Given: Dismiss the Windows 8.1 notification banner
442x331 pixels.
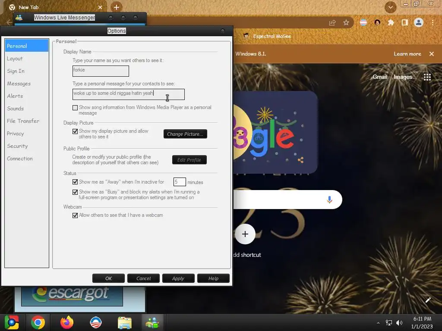Looking at the screenshot, I should (432, 54).
